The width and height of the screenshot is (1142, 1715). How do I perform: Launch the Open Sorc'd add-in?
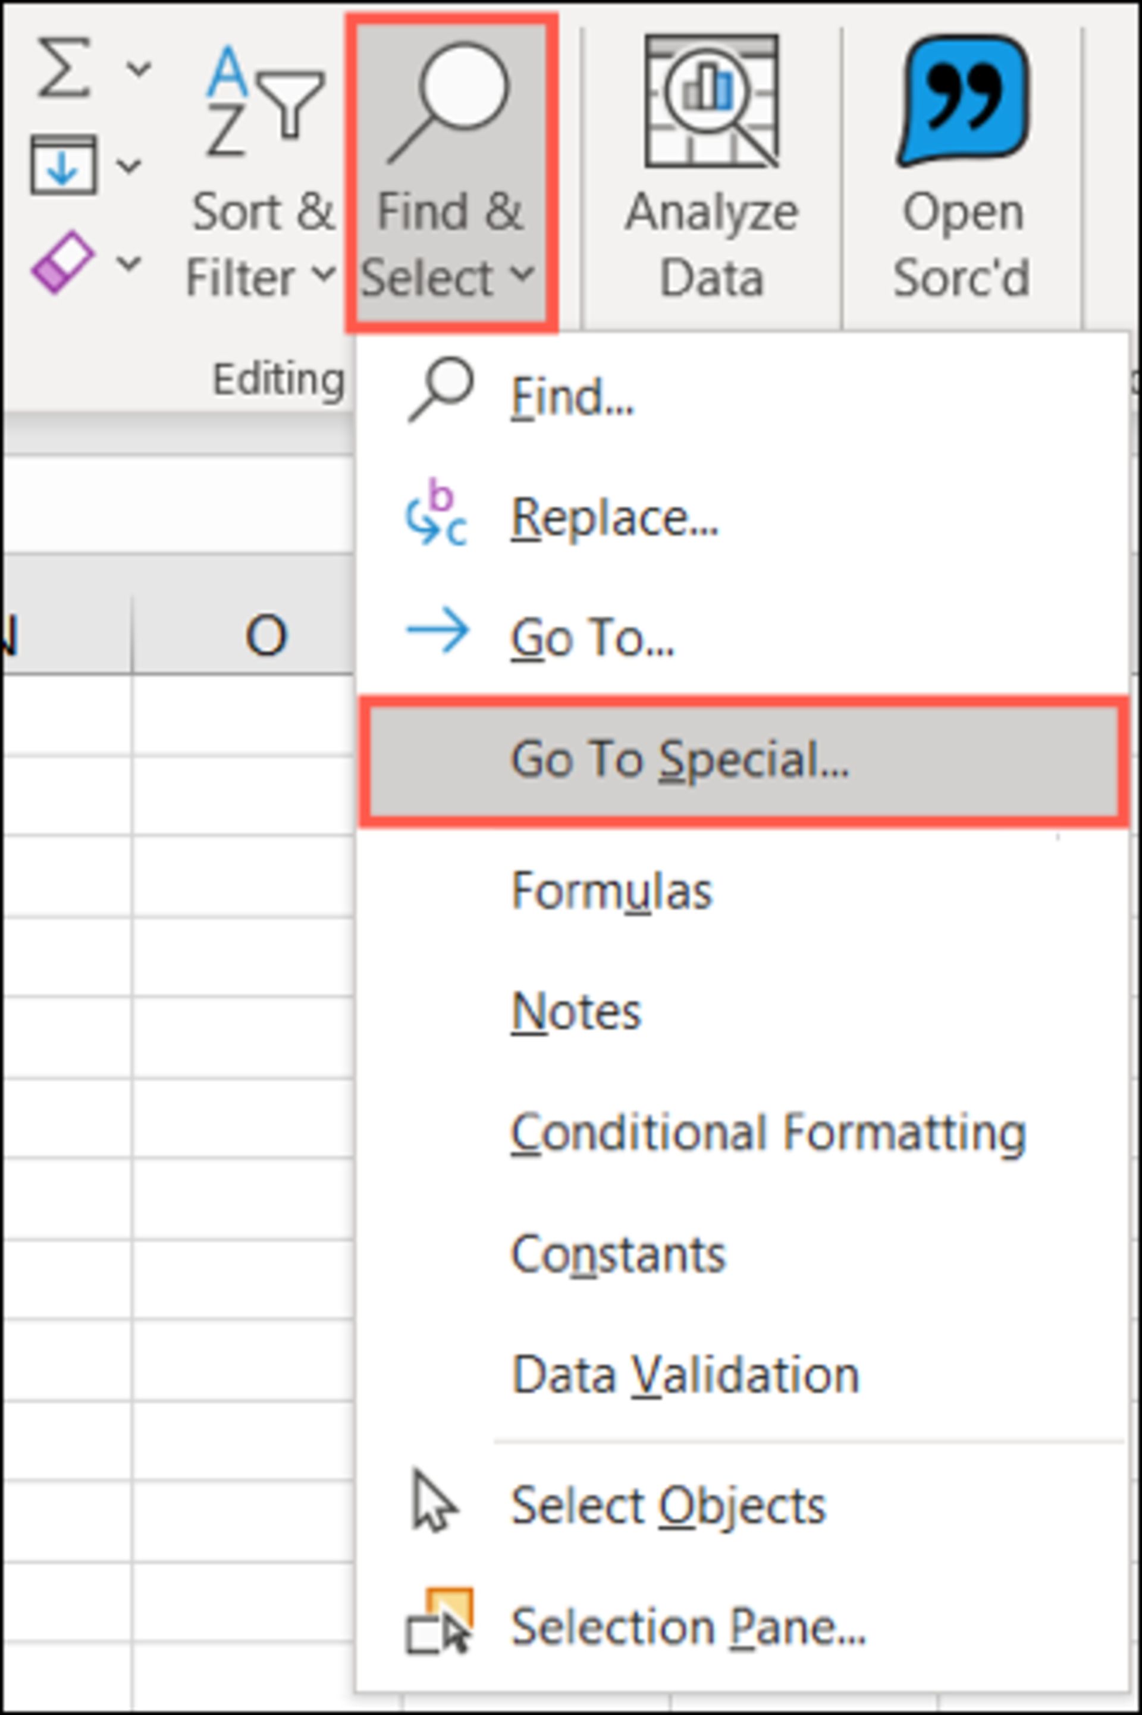pos(962,169)
